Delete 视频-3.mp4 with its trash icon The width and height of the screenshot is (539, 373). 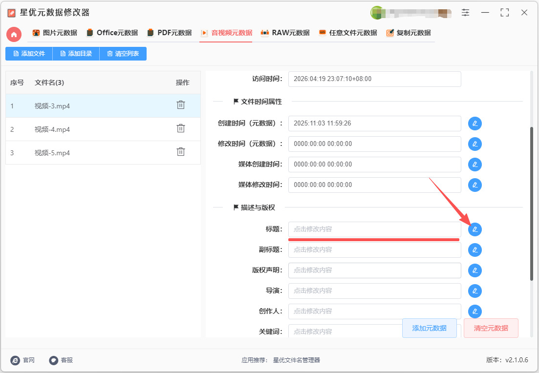click(x=181, y=105)
